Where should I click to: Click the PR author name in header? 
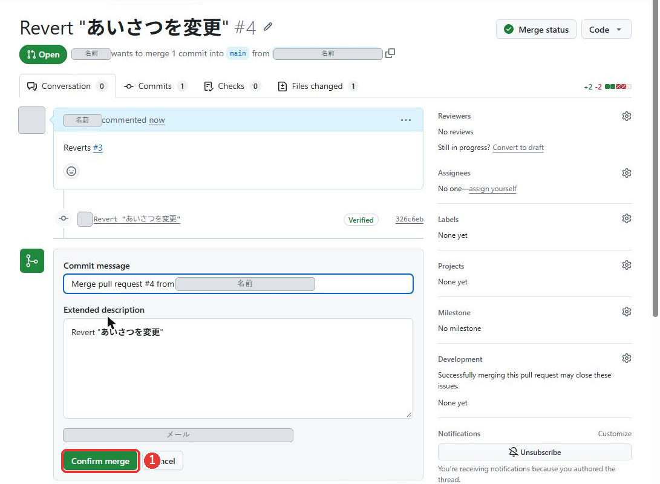click(91, 54)
